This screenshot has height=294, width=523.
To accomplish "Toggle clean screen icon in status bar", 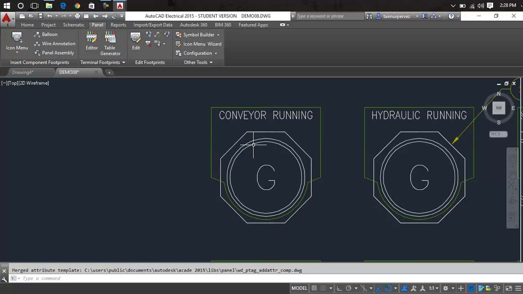I will coord(509,288).
